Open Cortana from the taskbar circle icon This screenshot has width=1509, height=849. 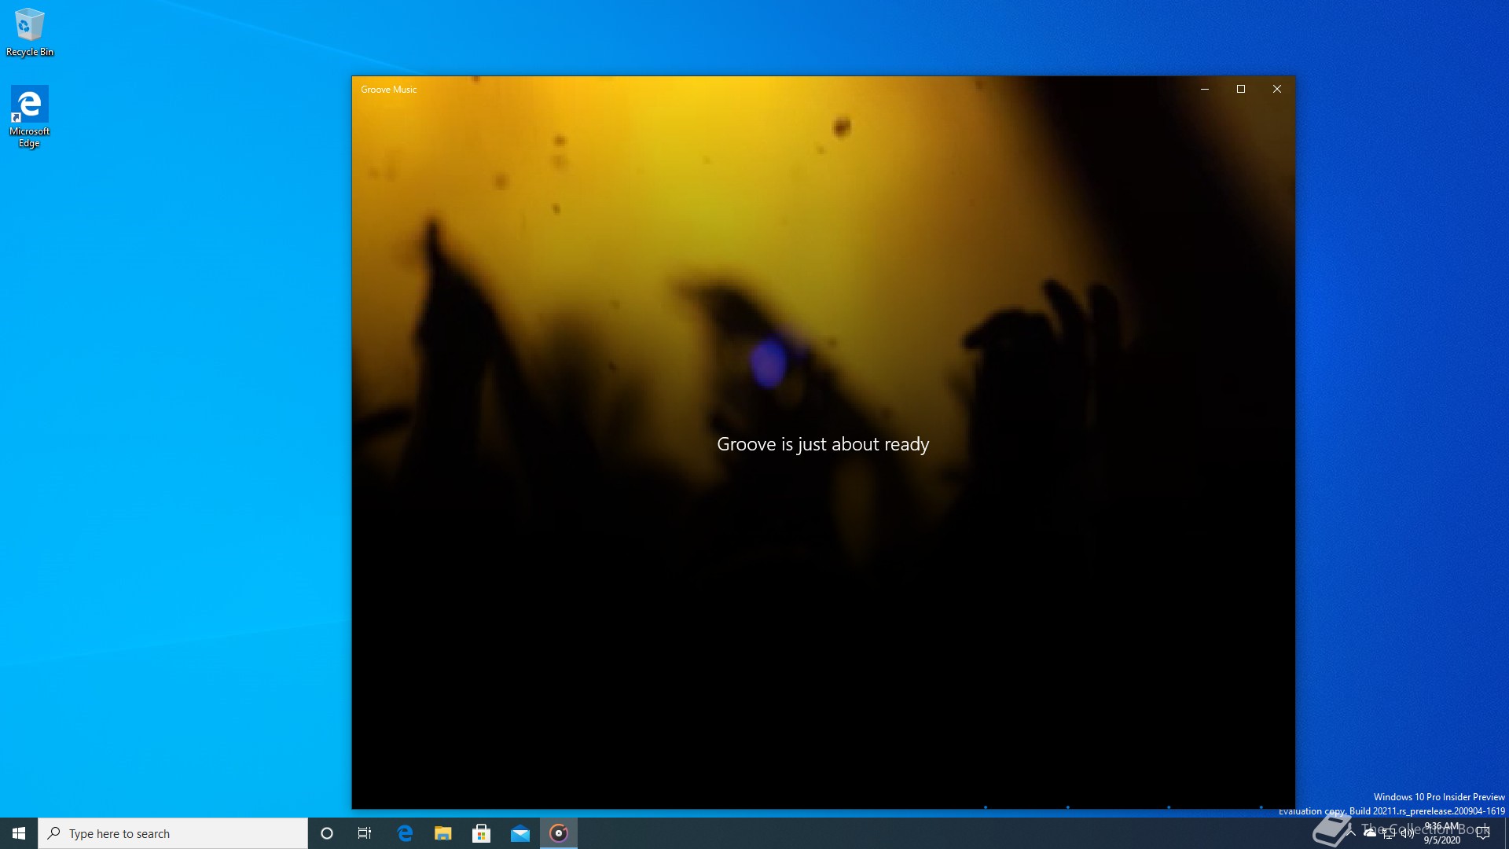click(327, 833)
